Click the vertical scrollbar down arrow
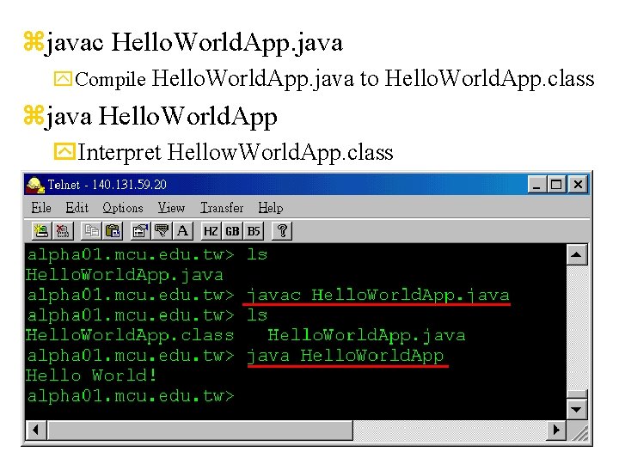The image size is (619, 464). pos(576,409)
